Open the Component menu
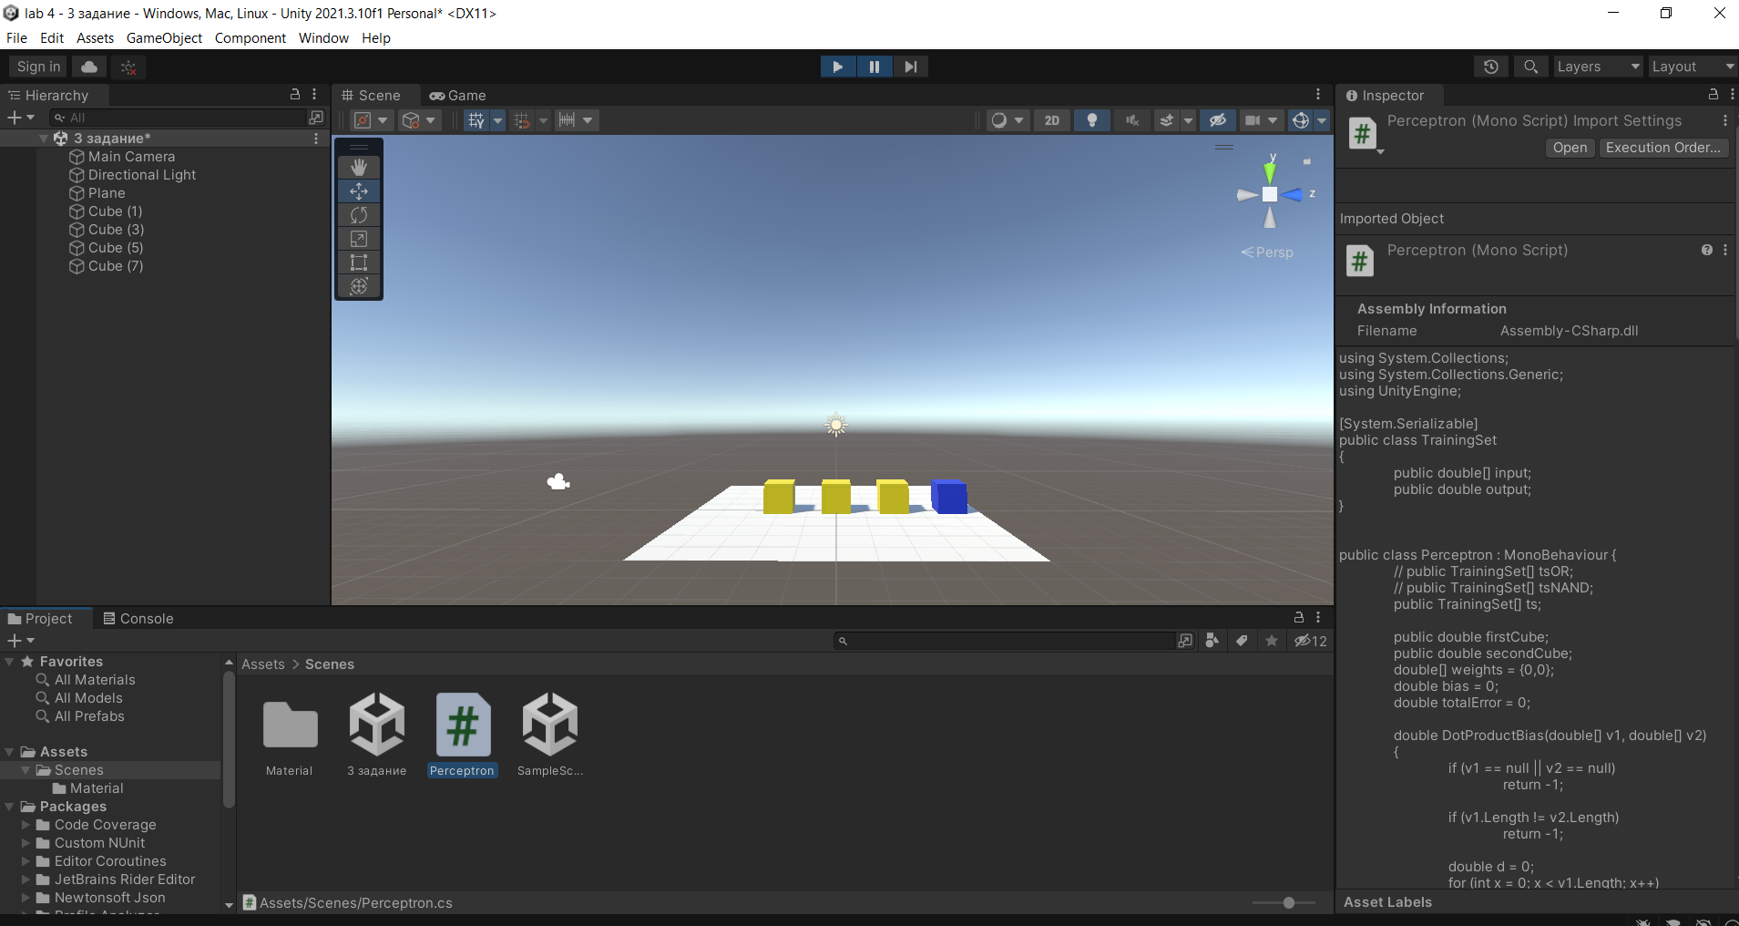 pyautogui.click(x=251, y=38)
